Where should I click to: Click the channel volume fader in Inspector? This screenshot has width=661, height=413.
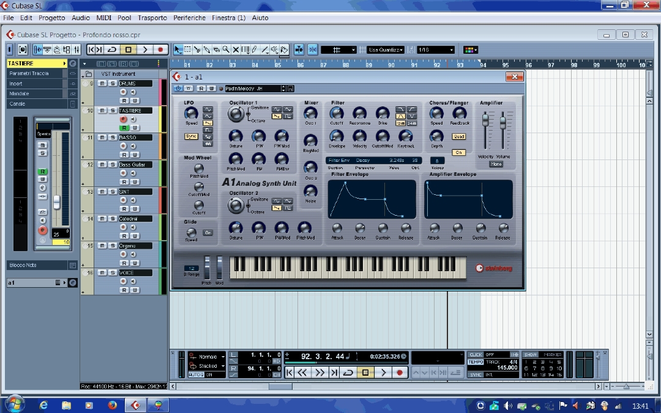click(x=56, y=202)
